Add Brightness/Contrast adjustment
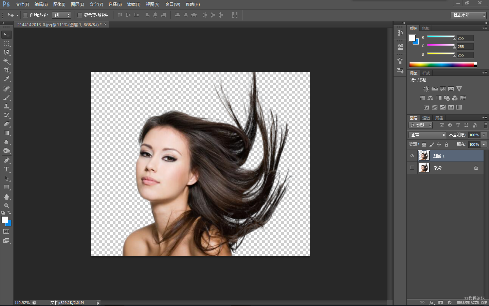Image resolution: width=489 pixels, height=306 pixels. click(426, 89)
